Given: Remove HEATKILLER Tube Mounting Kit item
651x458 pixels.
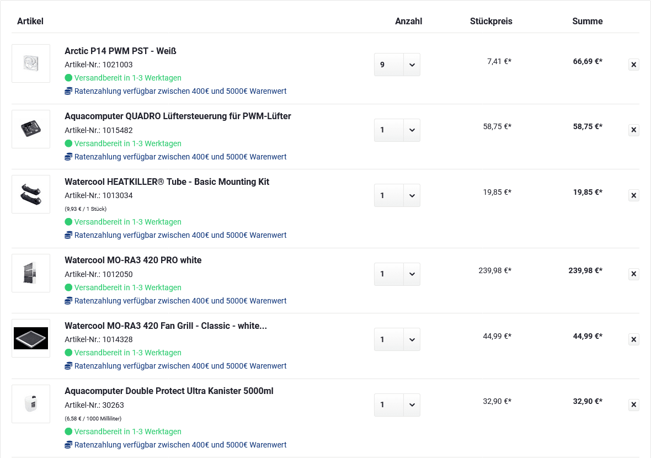Looking at the screenshot, I should coord(633,195).
